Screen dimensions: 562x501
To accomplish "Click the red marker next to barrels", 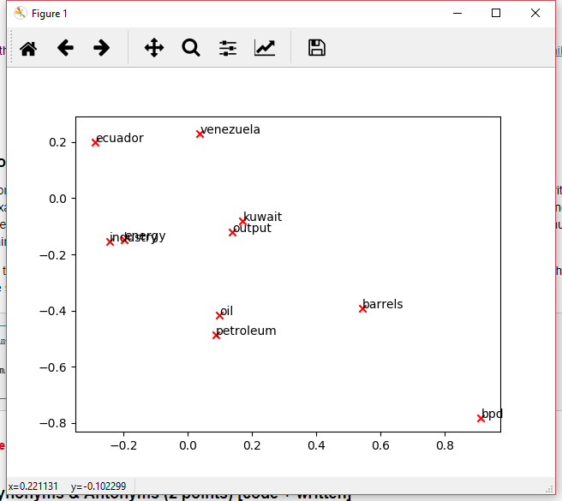I will coord(362,308).
